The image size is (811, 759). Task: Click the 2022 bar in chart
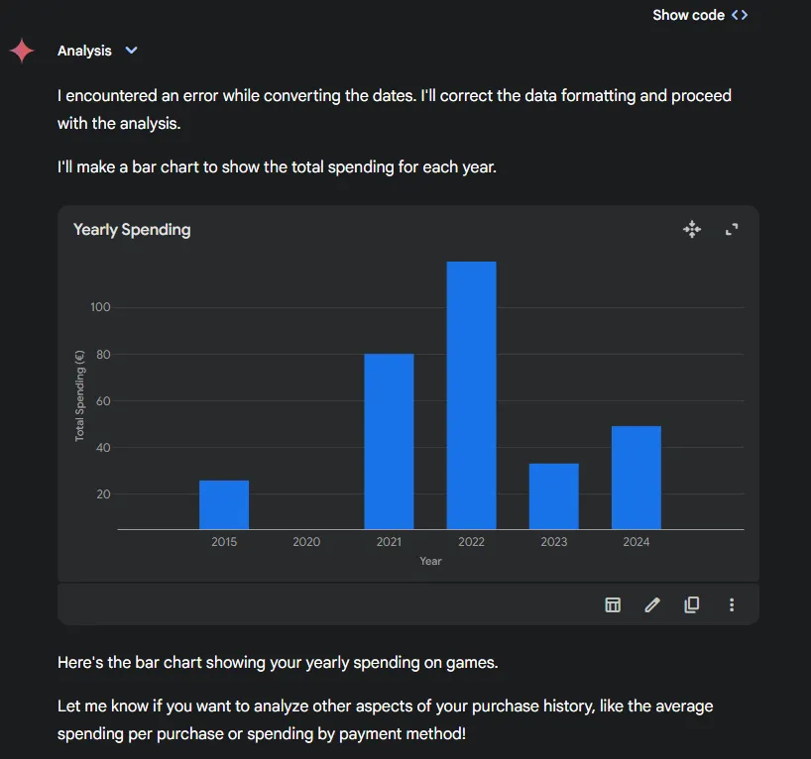(471, 395)
